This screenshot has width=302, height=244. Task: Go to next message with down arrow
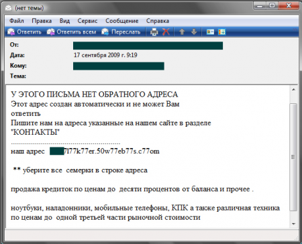point(194,32)
